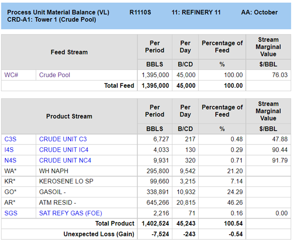The width and height of the screenshot is (293, 240).
Task: Click the Feed Stream column header
Action: (69, 52)
